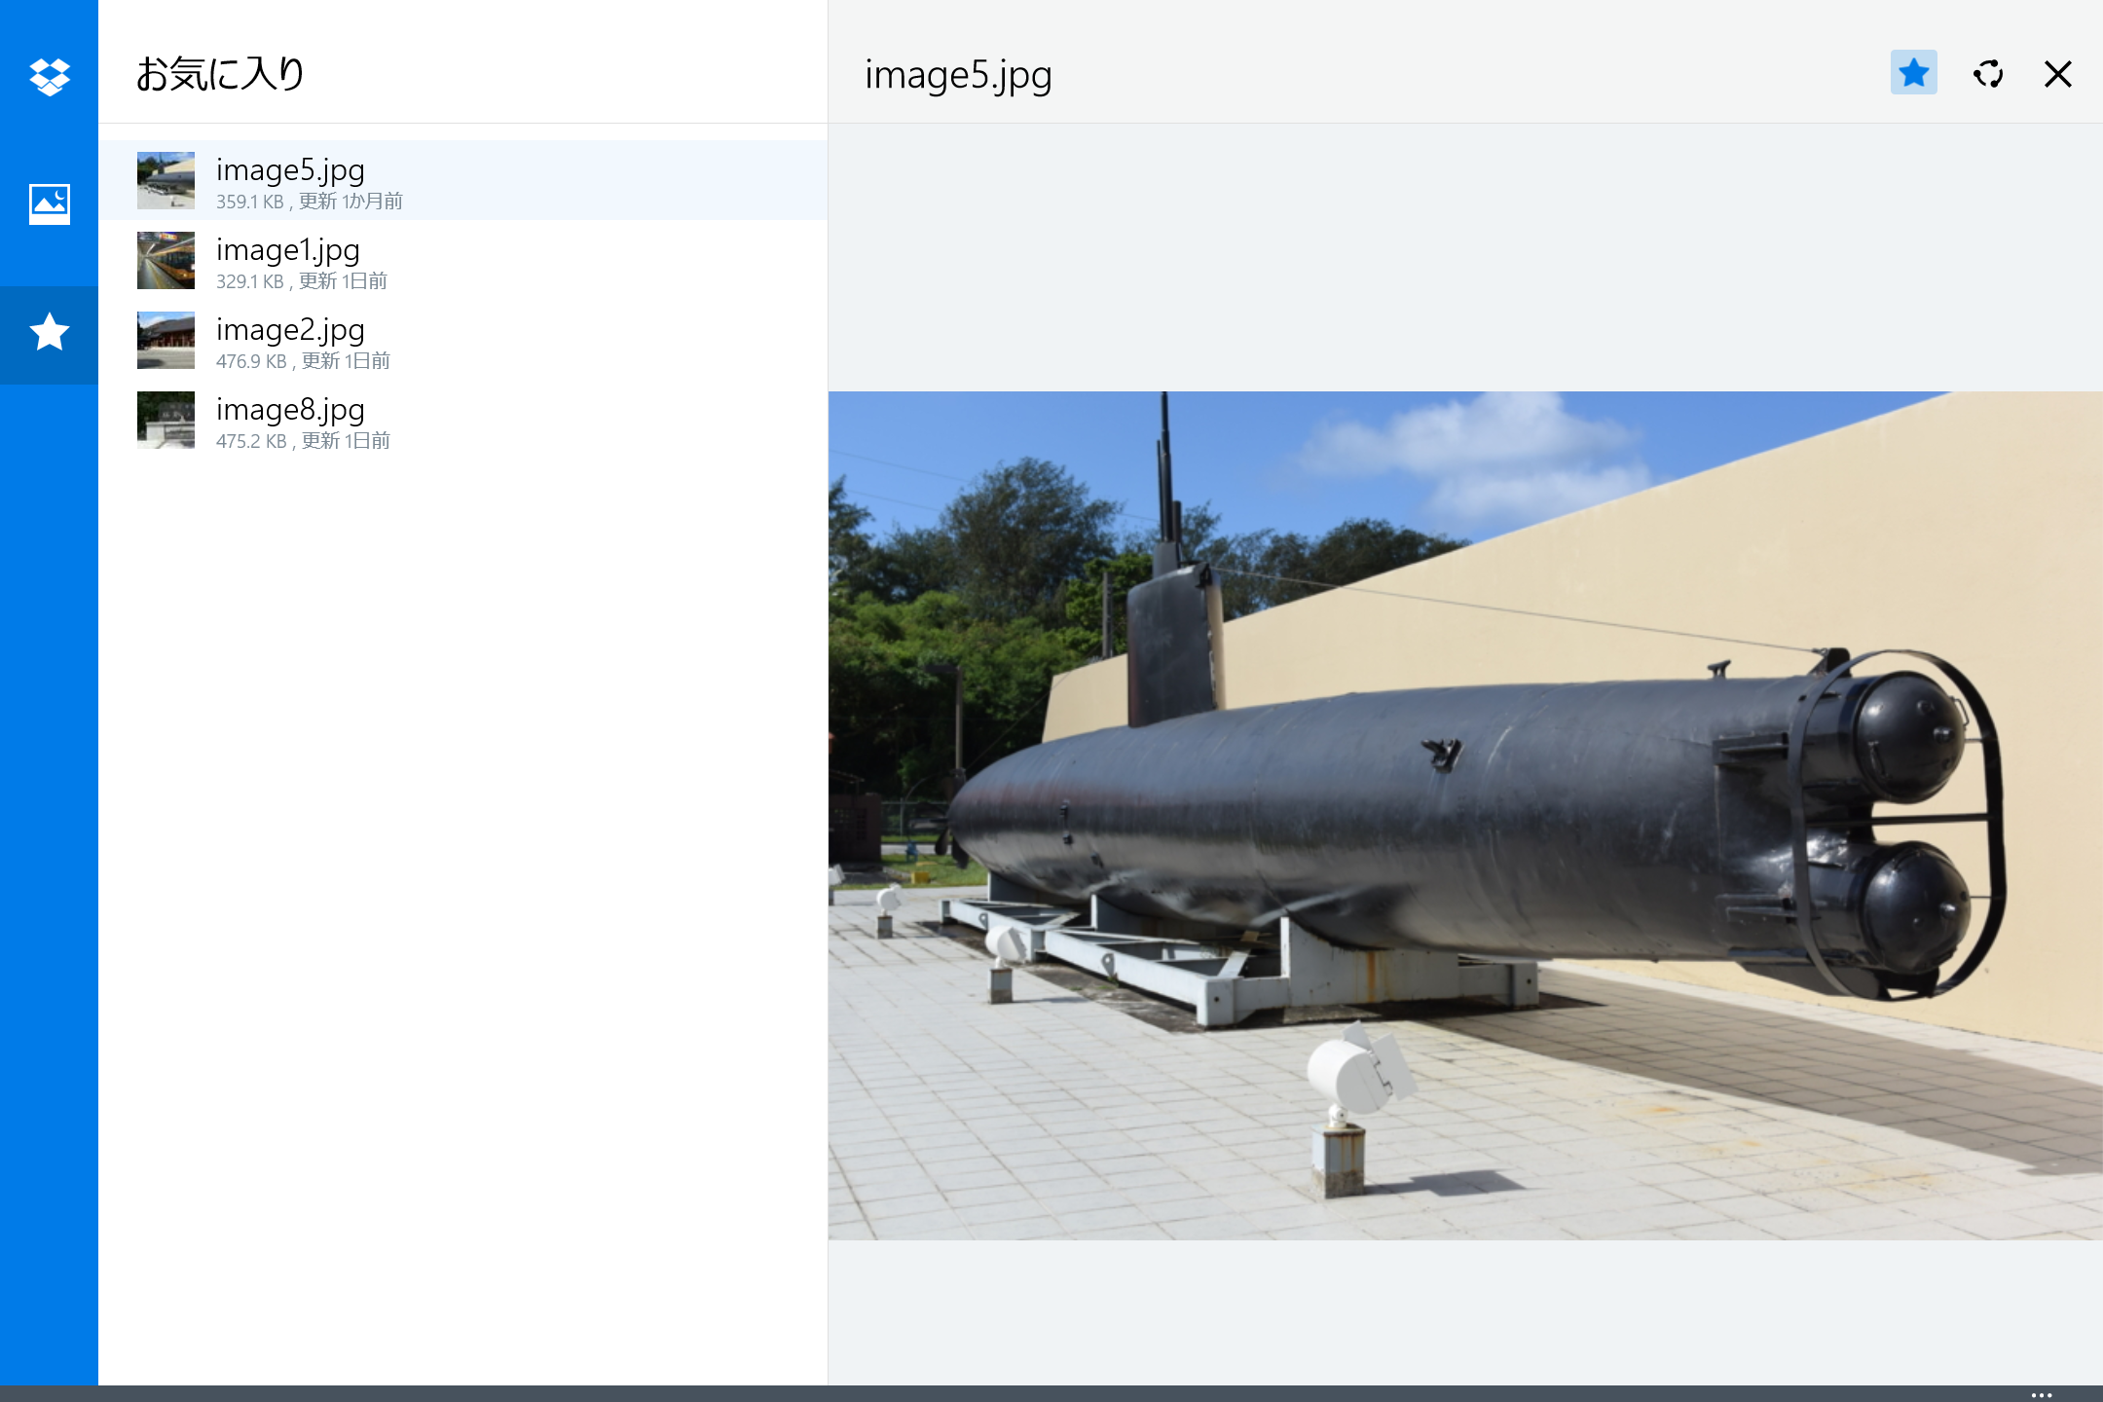
Task: Click image1.jpg size and date text
Action: [301, 281]
